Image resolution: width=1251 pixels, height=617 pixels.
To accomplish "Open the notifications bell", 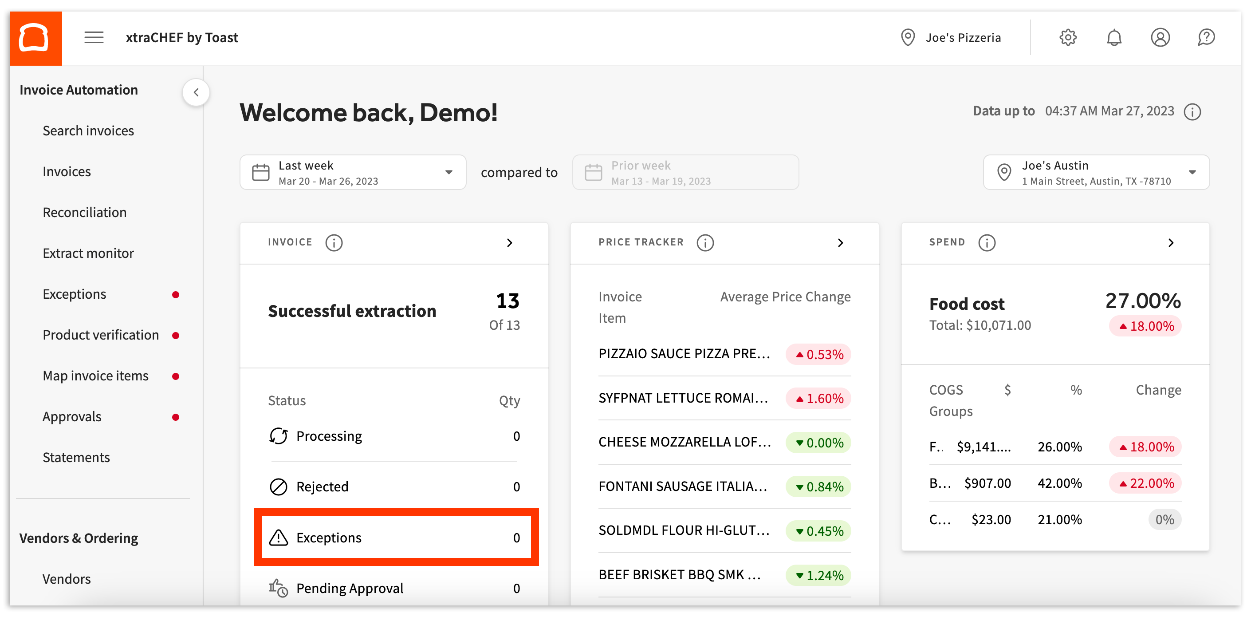I will [1114, 37].
